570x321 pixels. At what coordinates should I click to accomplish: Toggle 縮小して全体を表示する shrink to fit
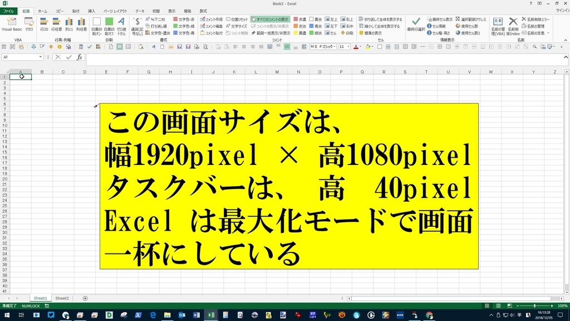[379, 26]
